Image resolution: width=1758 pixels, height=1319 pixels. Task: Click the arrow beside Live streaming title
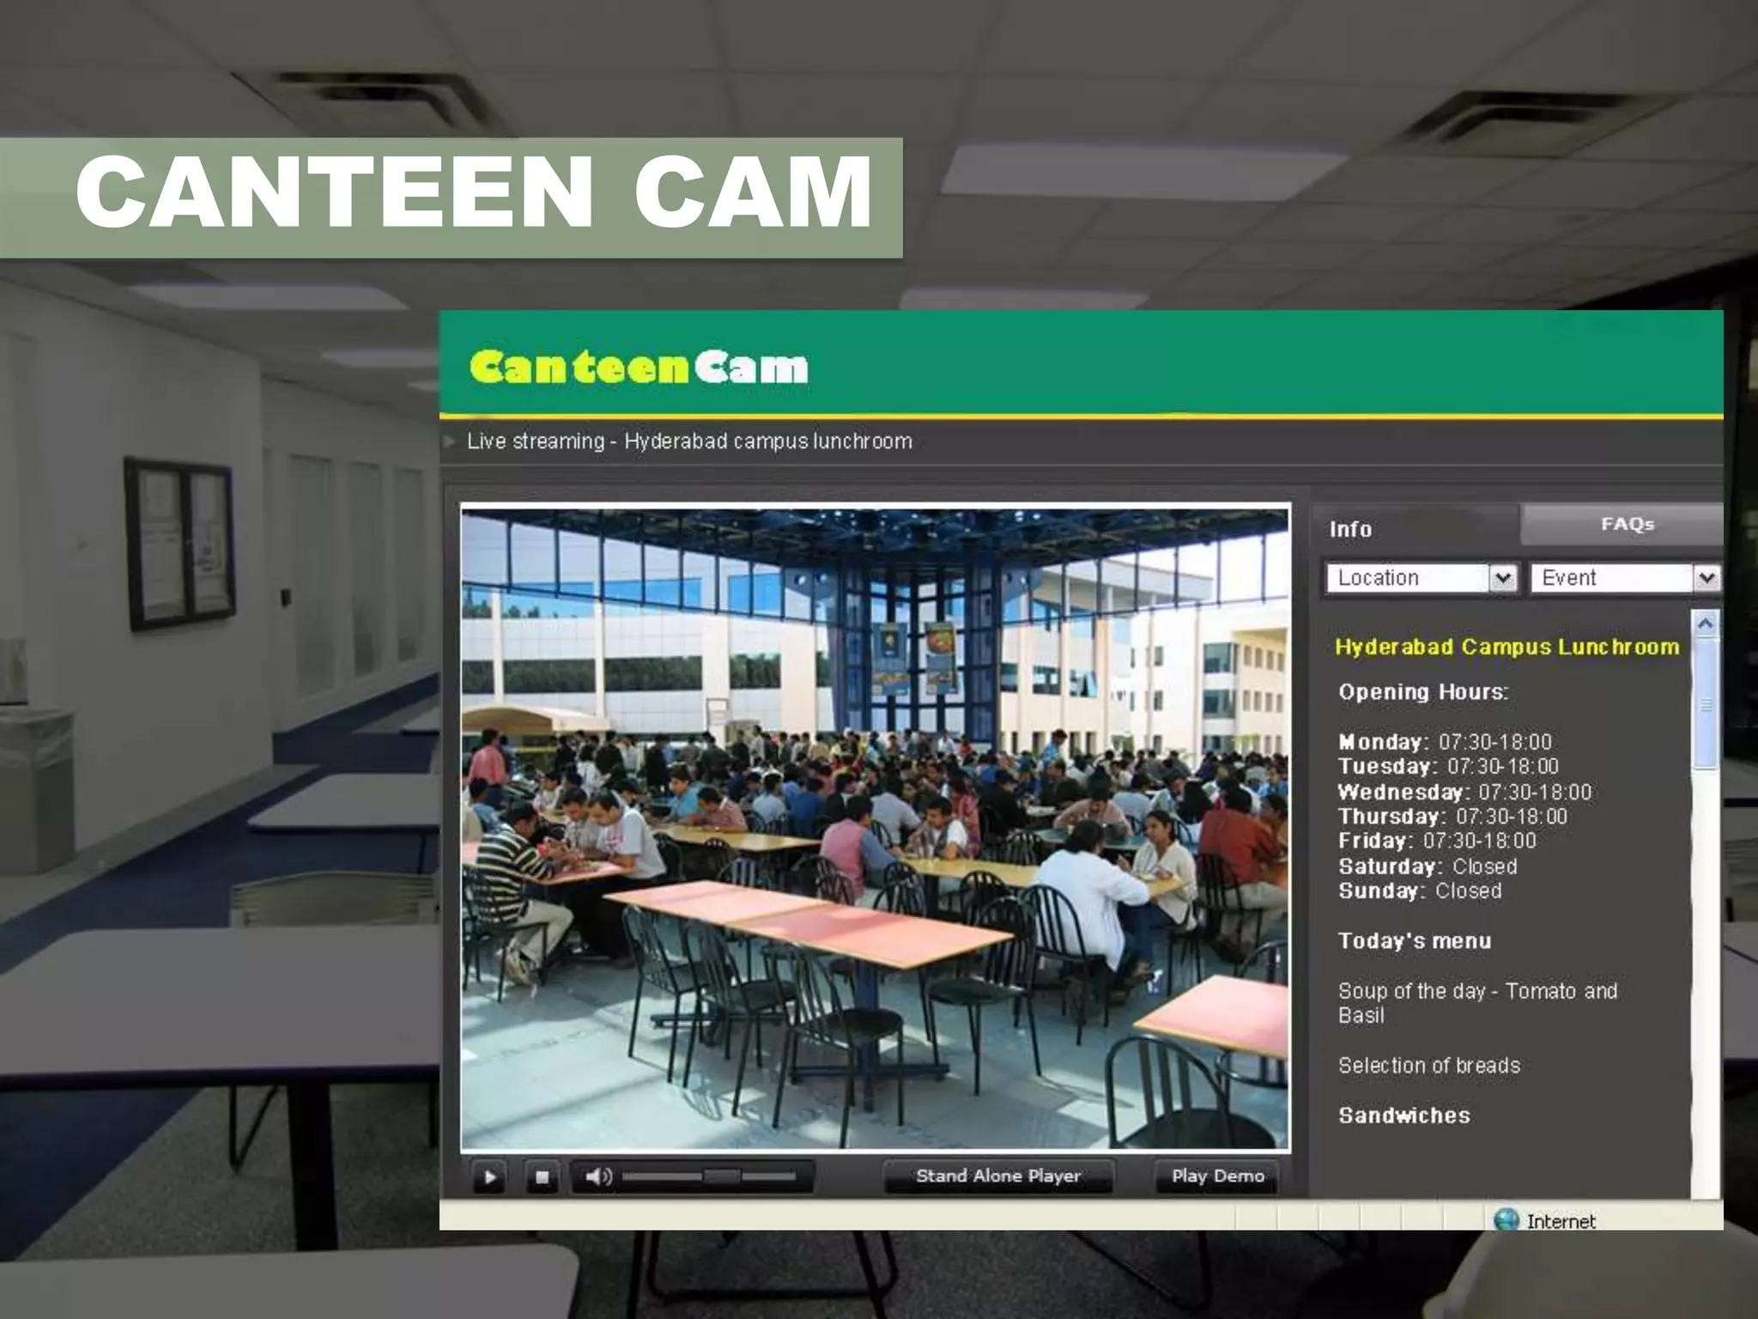coord(449,441)
